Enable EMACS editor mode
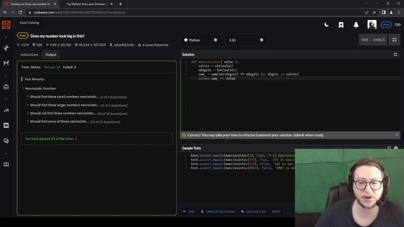The image size is (404, 227). pos(379,40)
